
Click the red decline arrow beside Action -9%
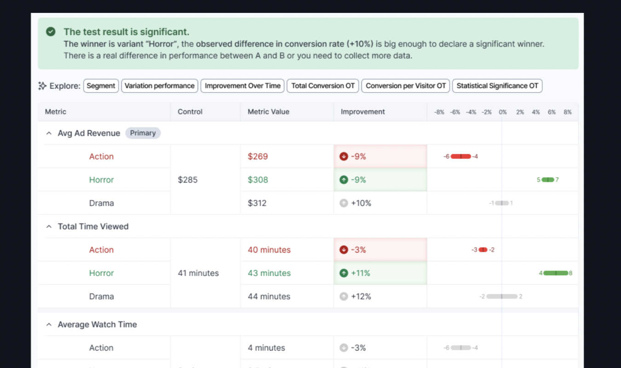click(344, 156)
